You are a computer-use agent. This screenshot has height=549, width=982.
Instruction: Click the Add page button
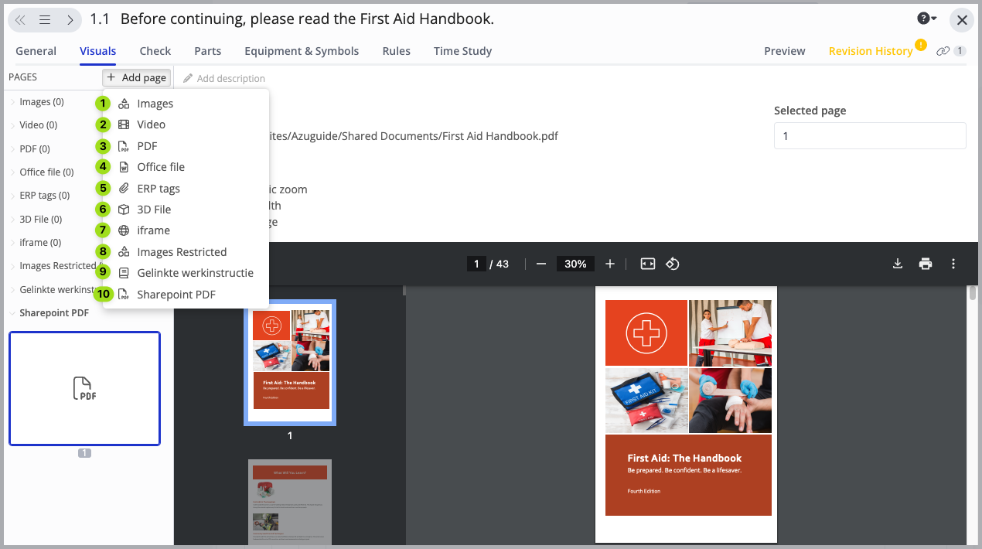136,77
